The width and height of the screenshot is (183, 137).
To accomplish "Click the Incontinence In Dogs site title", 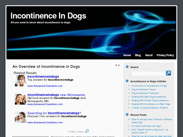I will (x=48, y=16).
